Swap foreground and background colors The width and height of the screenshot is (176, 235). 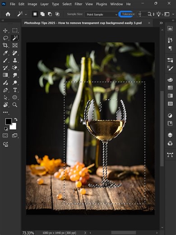(x=16, y=119)
